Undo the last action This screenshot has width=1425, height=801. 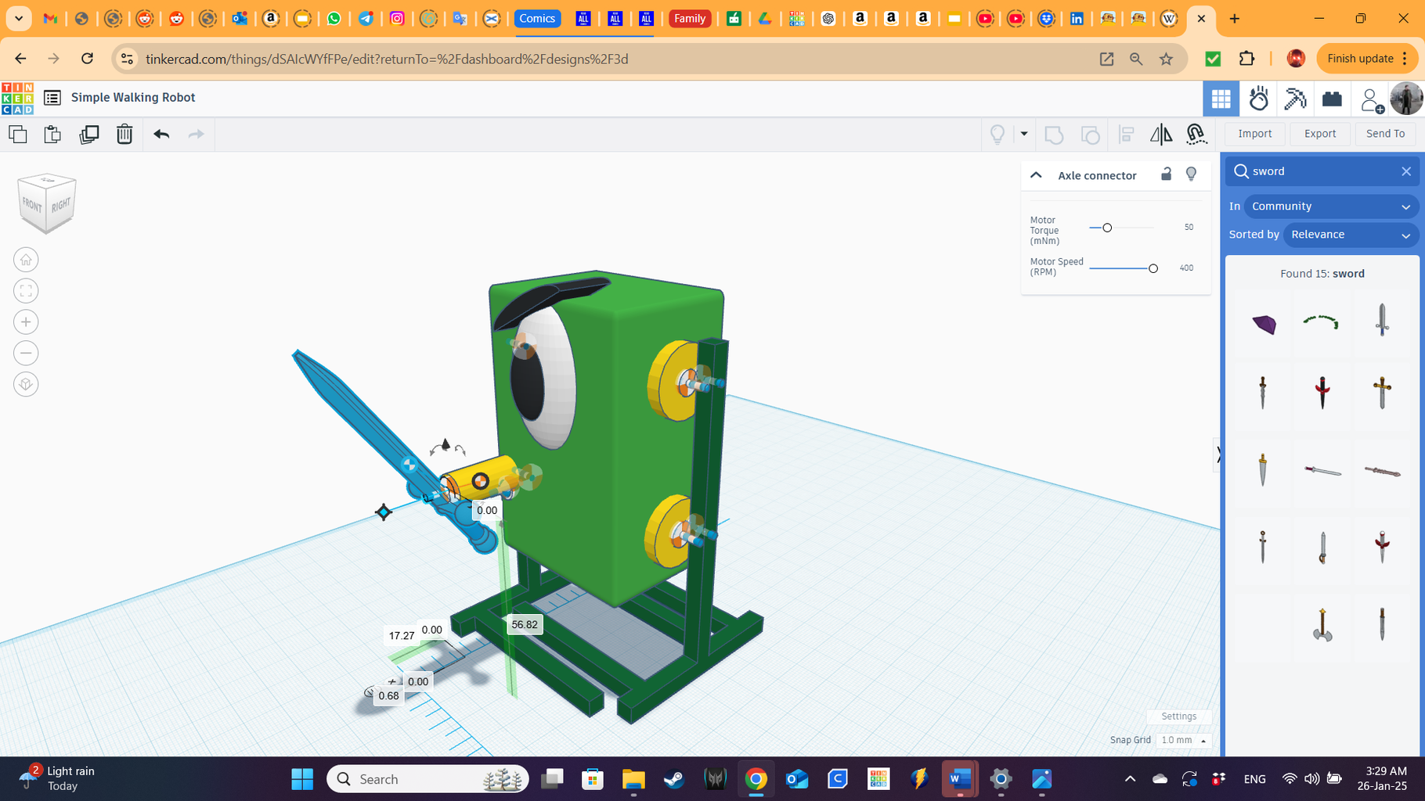click(161, 135)
